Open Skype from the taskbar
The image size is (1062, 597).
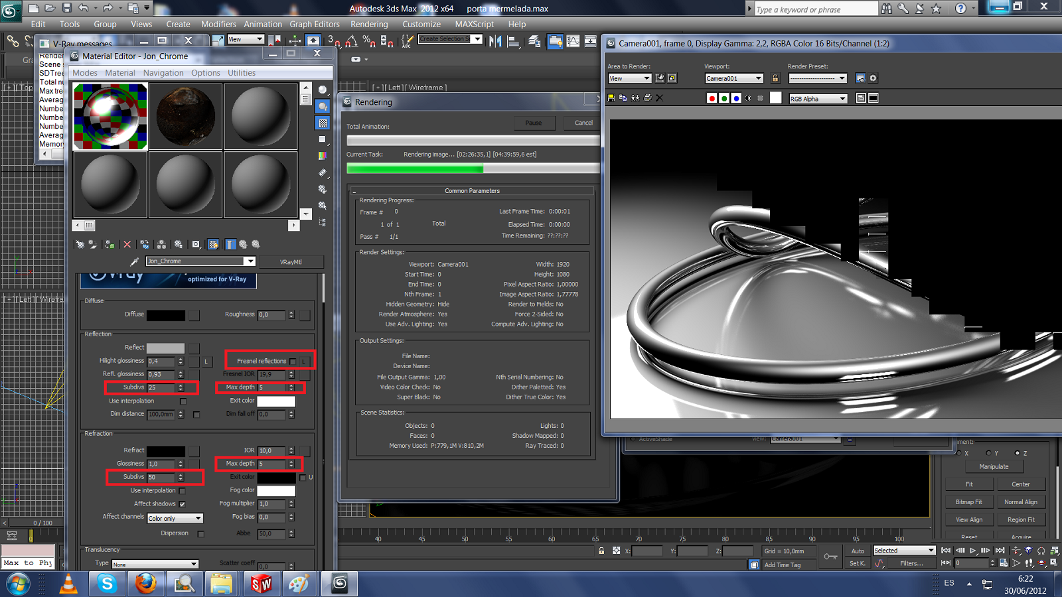coord(107,584)
